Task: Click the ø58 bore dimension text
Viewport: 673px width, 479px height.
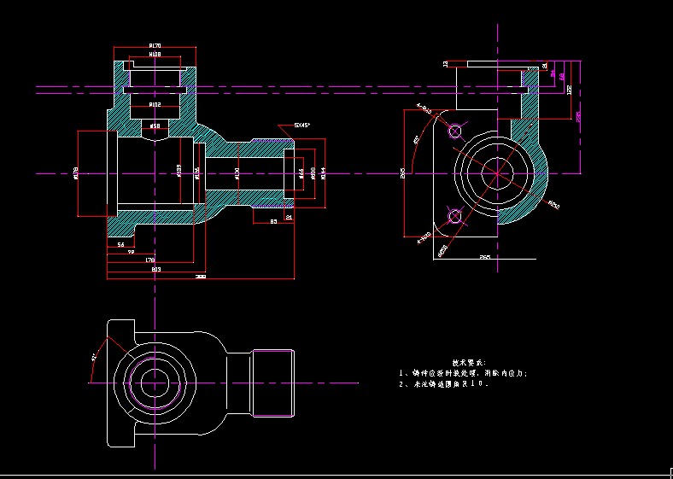Action: [155, 126]
